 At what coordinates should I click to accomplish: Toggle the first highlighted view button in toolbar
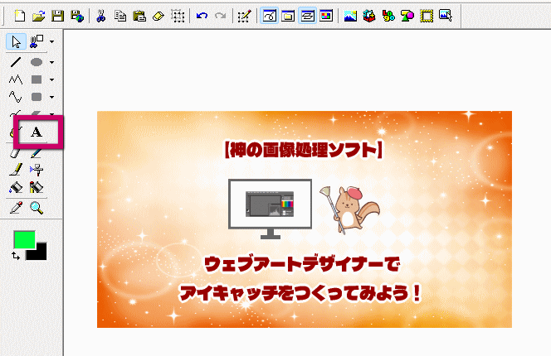click(x=269, y=15)
